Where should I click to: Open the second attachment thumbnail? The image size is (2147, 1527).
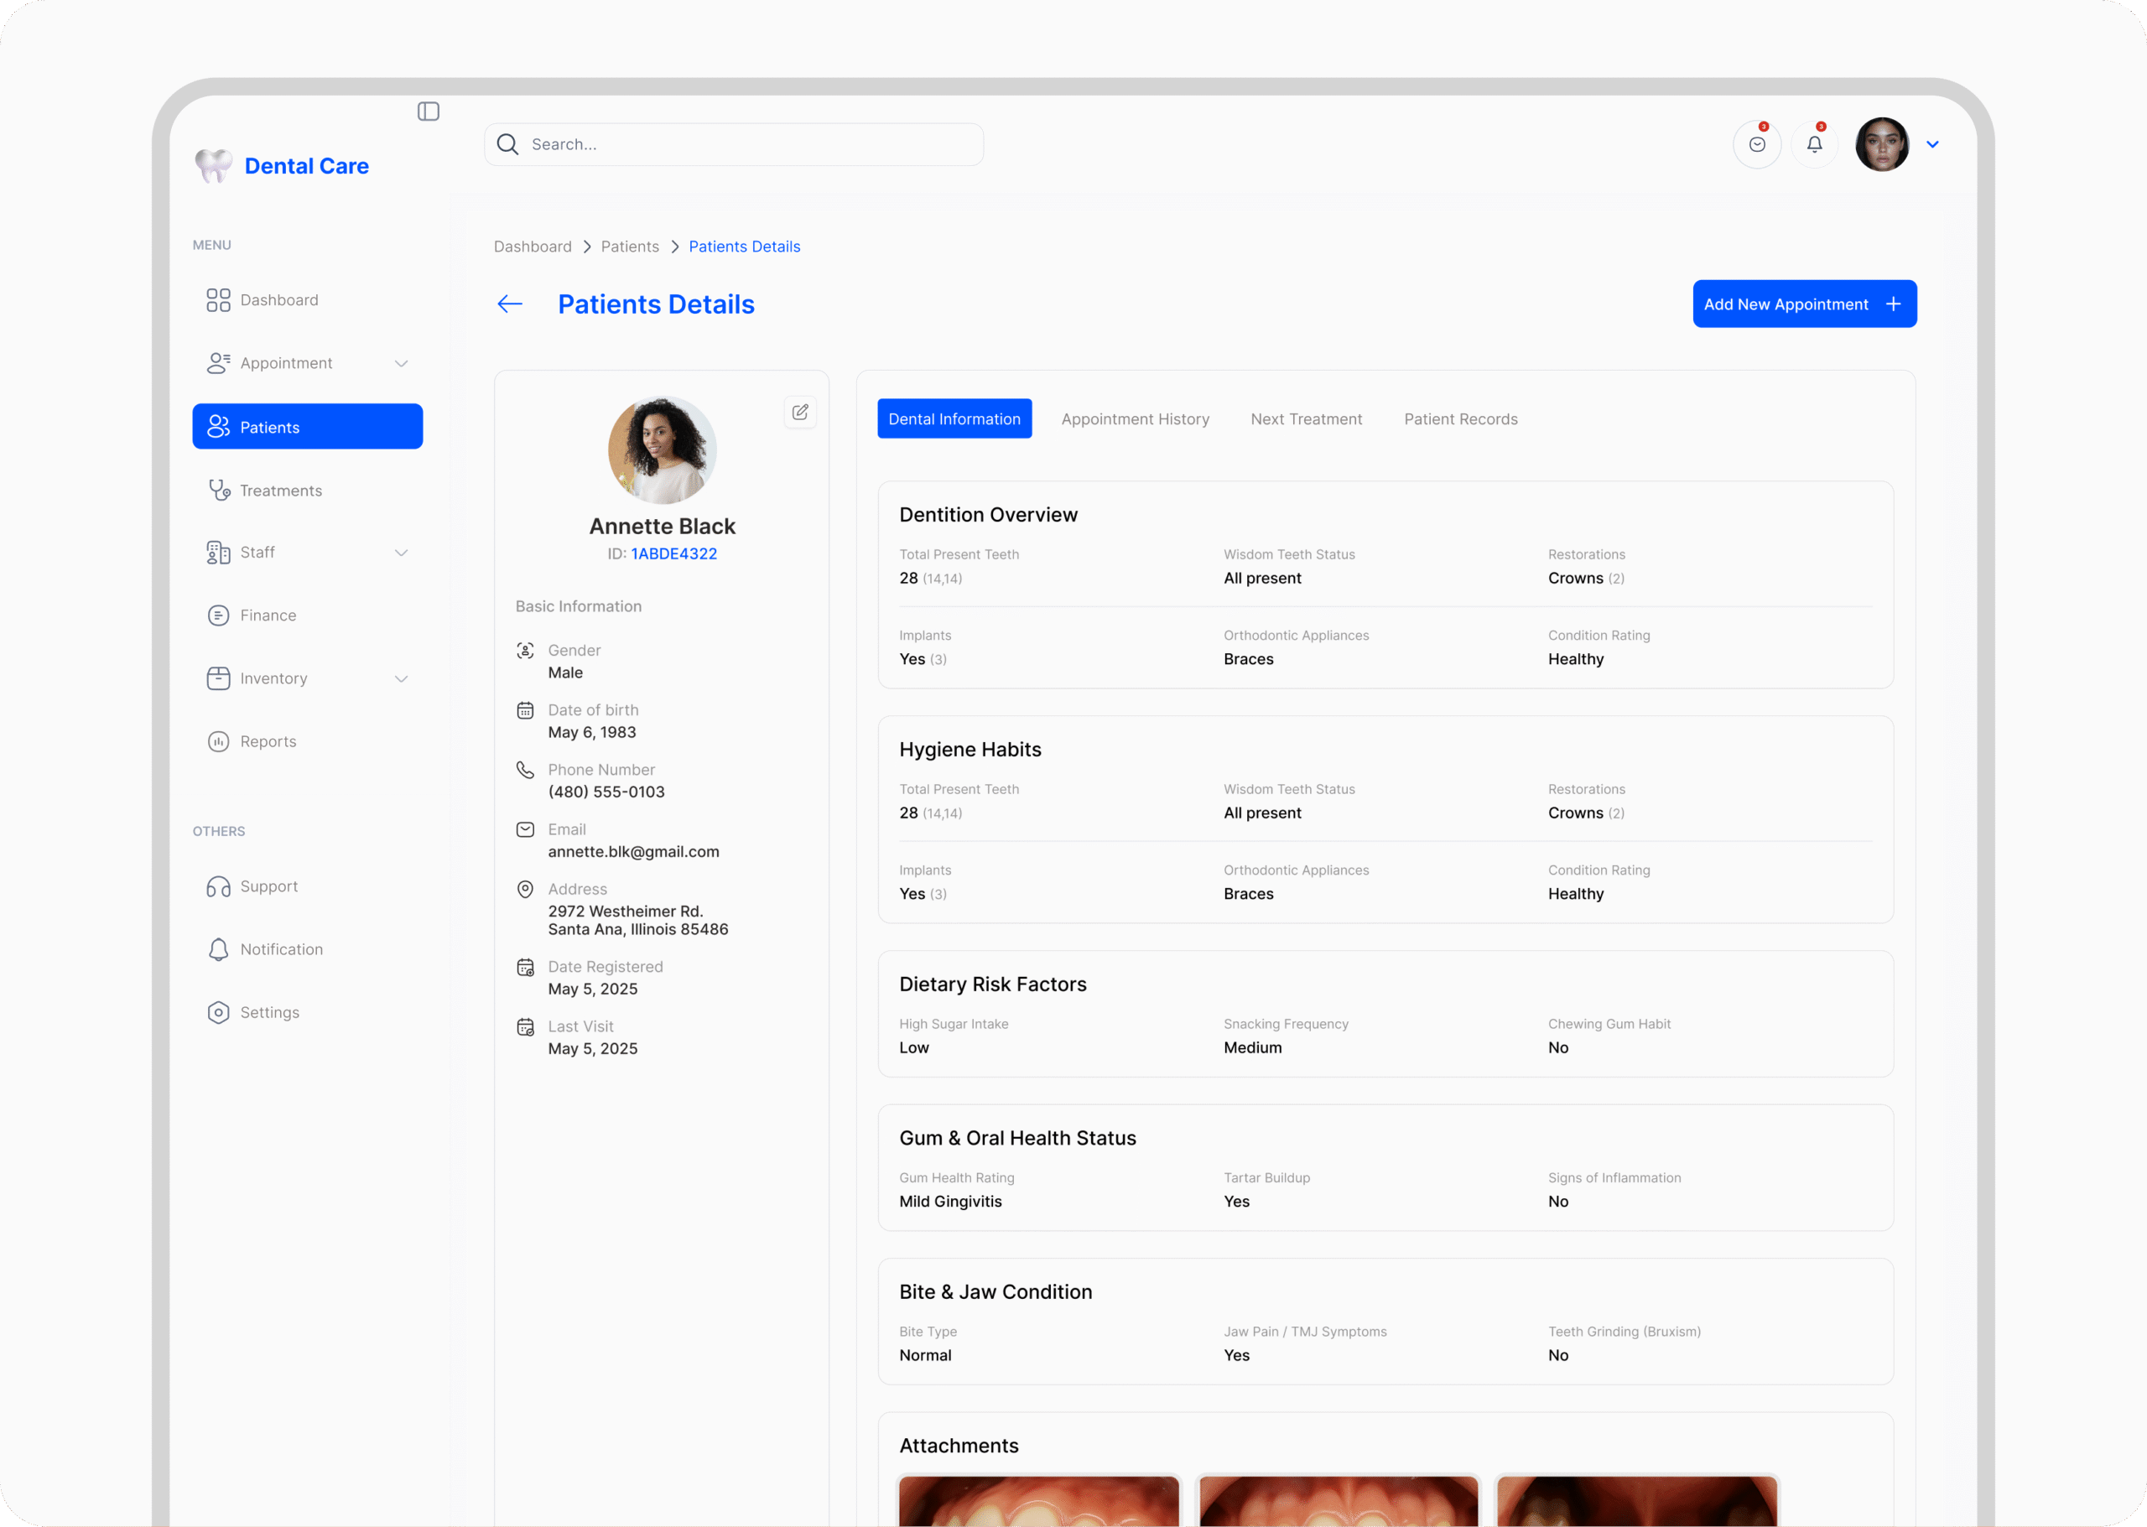click(1339, 1501)
